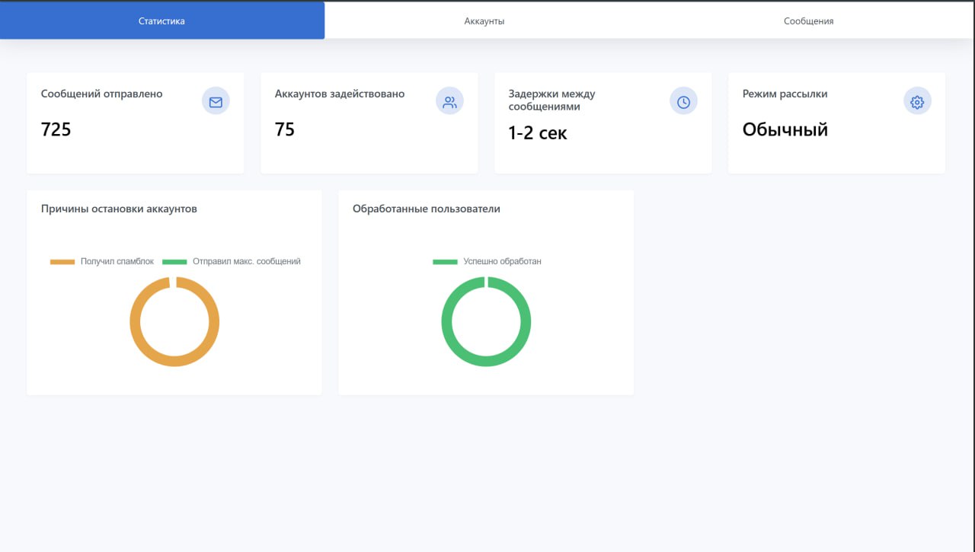Switch to the Аккаунты tab

click(484, 21)
